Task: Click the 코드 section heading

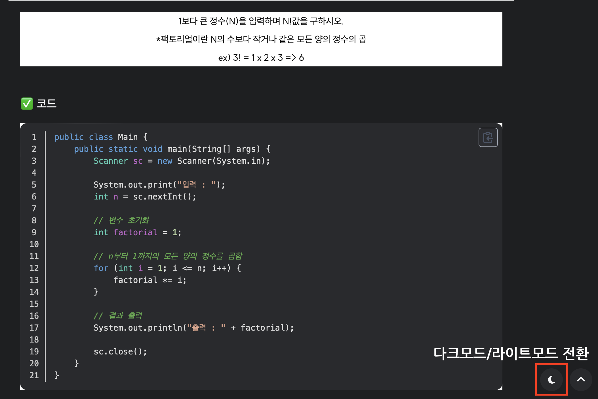Action: 47,104
